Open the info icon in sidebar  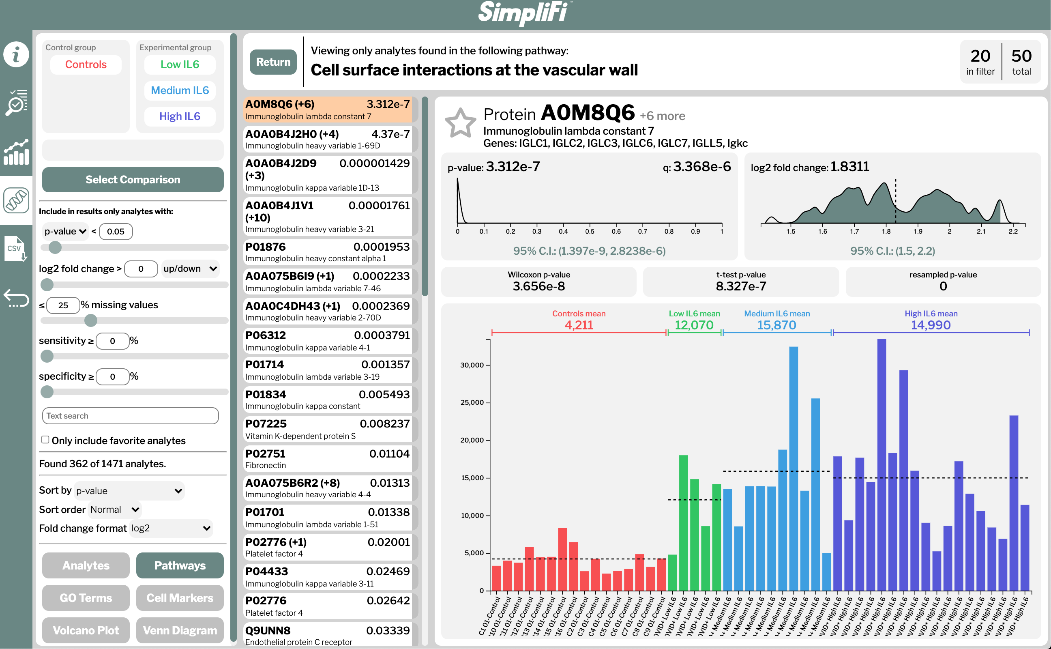click(x=16, y=54)
